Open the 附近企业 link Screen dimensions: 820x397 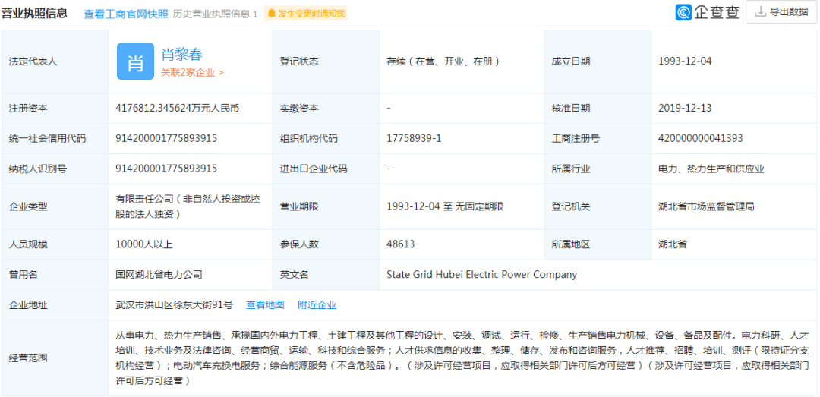click(317, 304)
